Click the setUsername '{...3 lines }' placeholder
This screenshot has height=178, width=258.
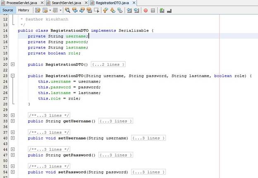[x=148, y=138]
